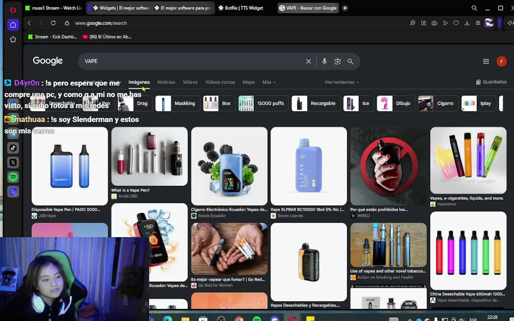Image resolution: width=514 pixels, height=321 pixels.
Task: Filter images by Ice chip
Action: click(x=358, y=103)
